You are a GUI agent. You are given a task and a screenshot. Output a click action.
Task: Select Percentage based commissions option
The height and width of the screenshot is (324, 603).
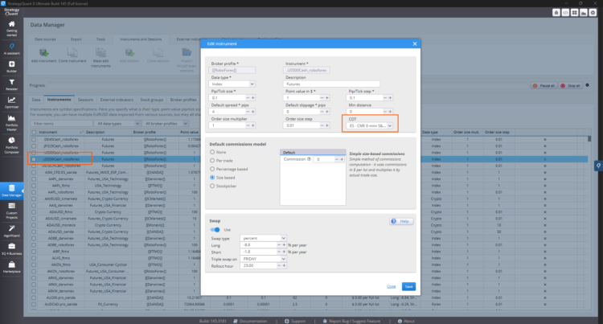(212, 169)
